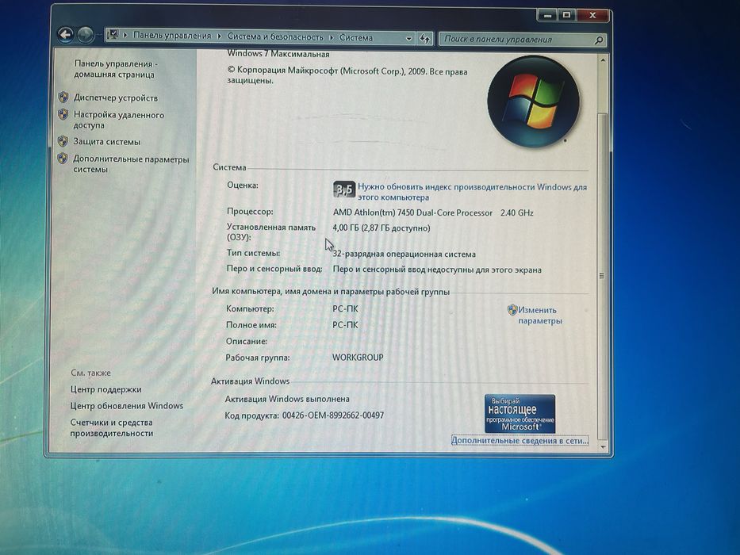The height and width of the screenshot is (555, 740).
Task: Select Система и безопасность breadcrumb segment
Action: click(275, 36)
